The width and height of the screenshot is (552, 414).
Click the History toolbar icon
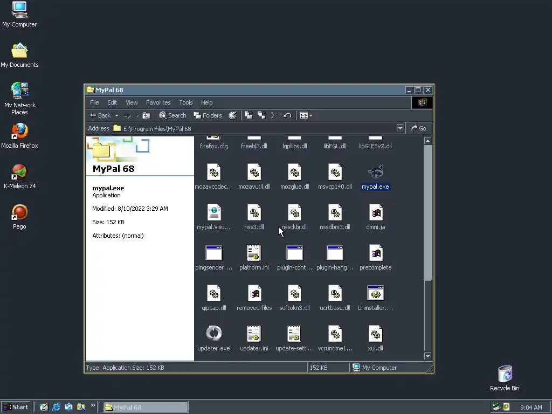[x=233, y=115]
